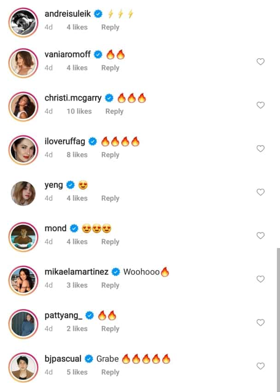280x392 pixels.
Task: Open andreisuleik's profile picture
Action: tap(23, 23)
